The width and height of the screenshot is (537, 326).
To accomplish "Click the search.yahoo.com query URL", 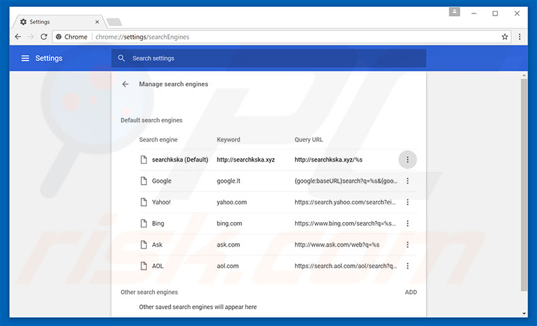I will (x=345, y=202).
